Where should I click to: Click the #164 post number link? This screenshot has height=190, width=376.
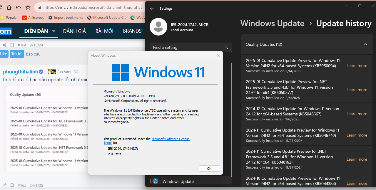point(22,45)
